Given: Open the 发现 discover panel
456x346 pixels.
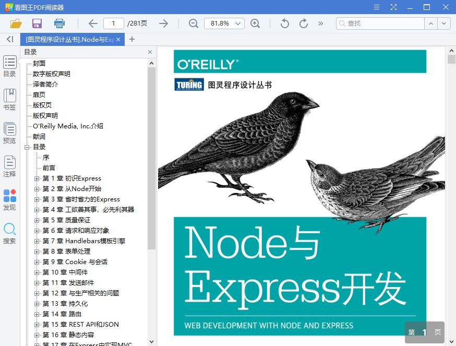Looking at the screenshot, I should [9, 200].
